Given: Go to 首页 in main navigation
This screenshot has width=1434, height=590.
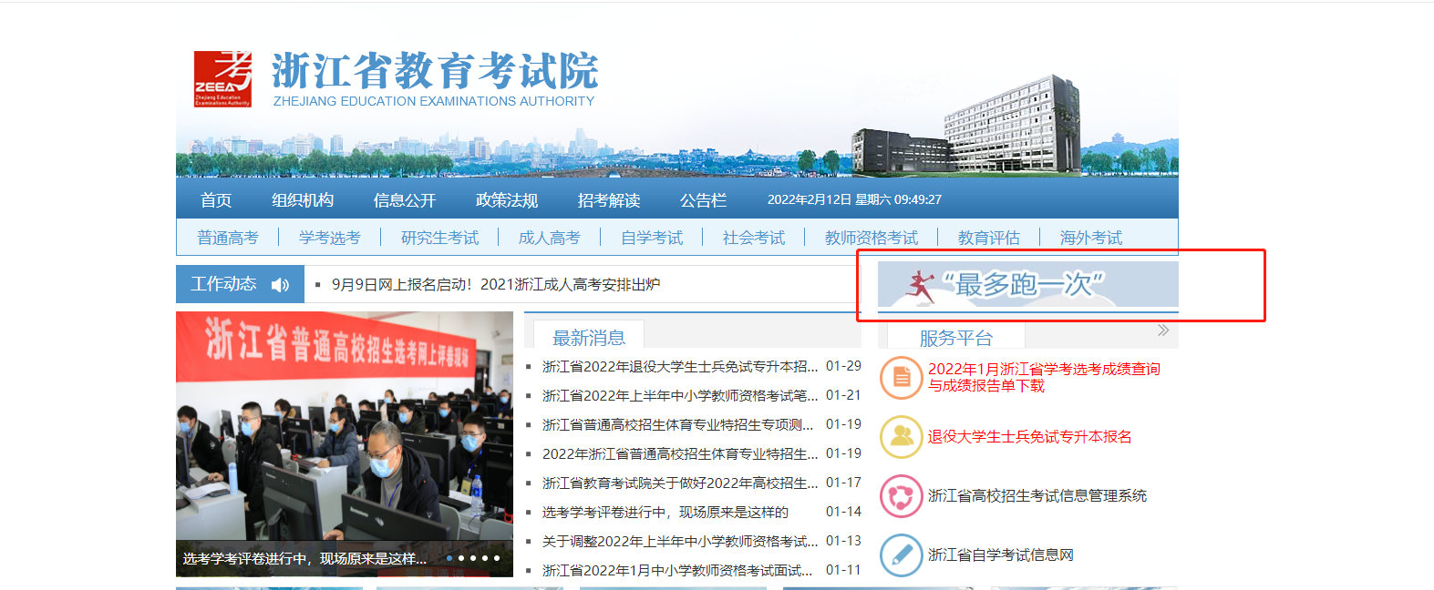Looking at the screenshot, I should pyautogui.click(x=216, y=199).
